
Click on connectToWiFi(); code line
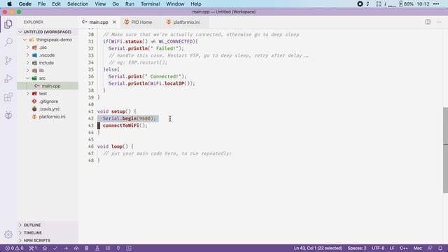click(125, 125)
